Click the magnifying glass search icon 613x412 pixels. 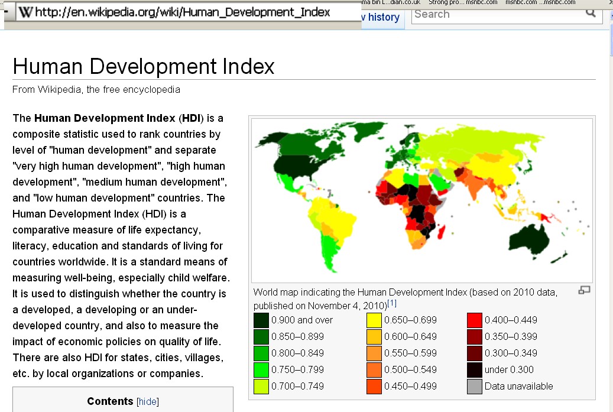[591, 14]
